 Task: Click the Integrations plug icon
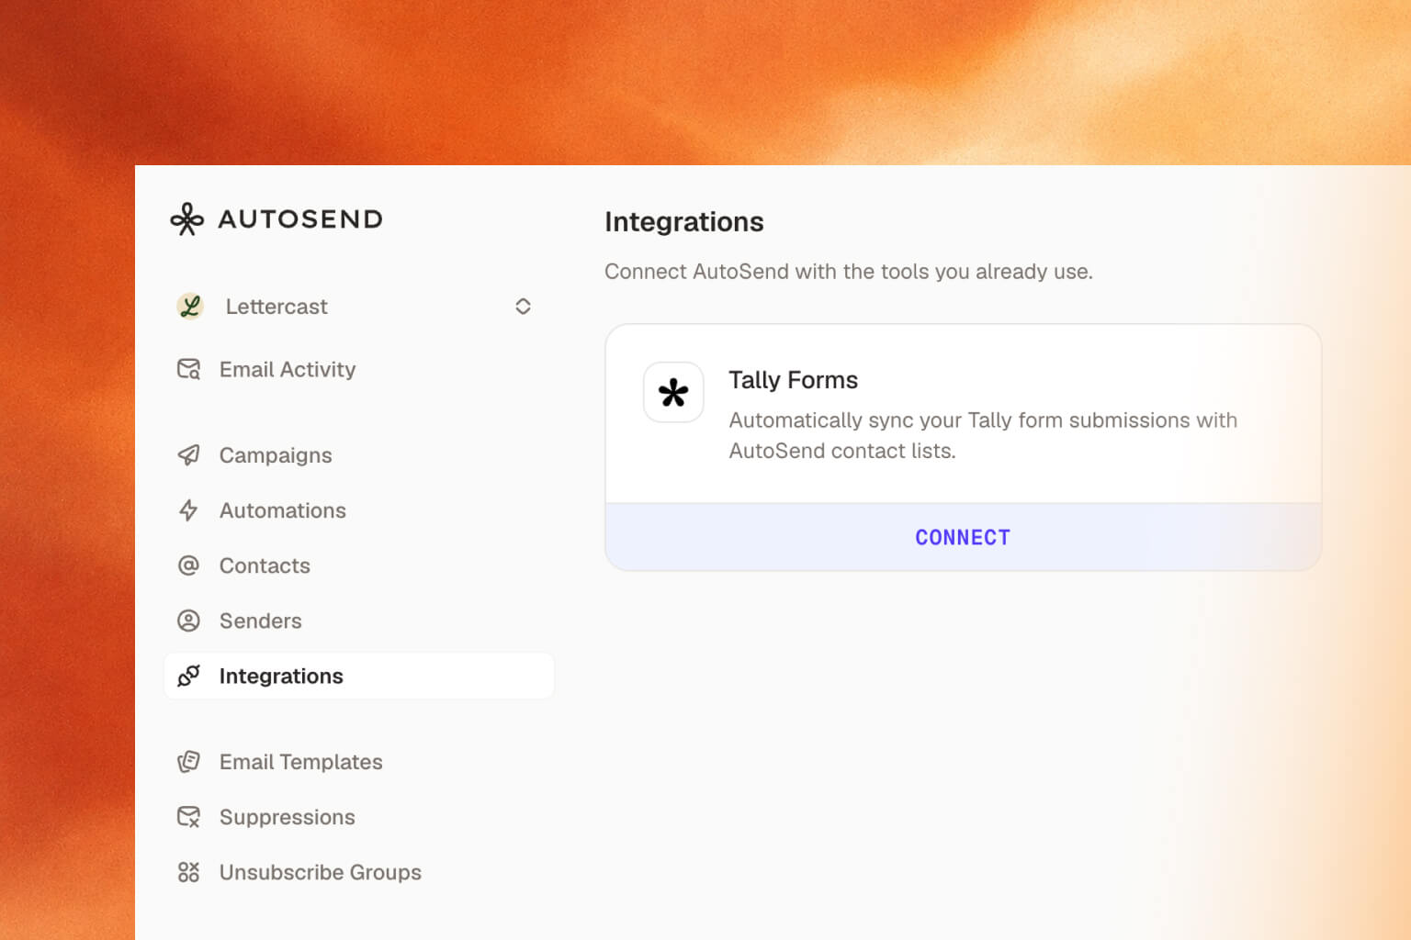188,676
